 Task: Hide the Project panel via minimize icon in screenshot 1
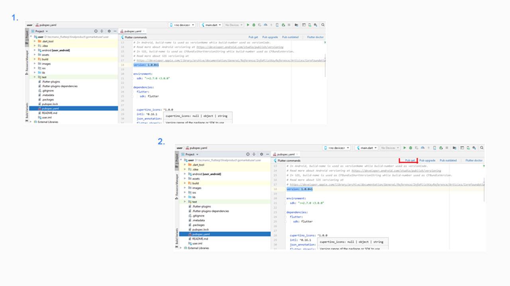pyautogui.click(x=115, y=31)
